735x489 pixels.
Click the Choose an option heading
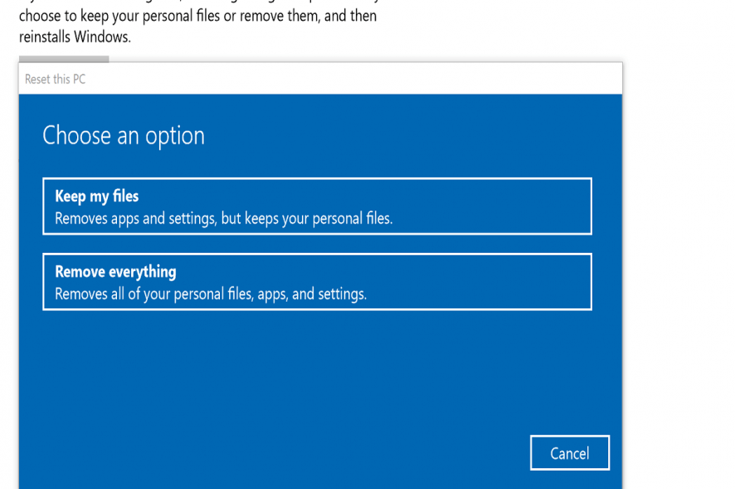click(121, 135)
